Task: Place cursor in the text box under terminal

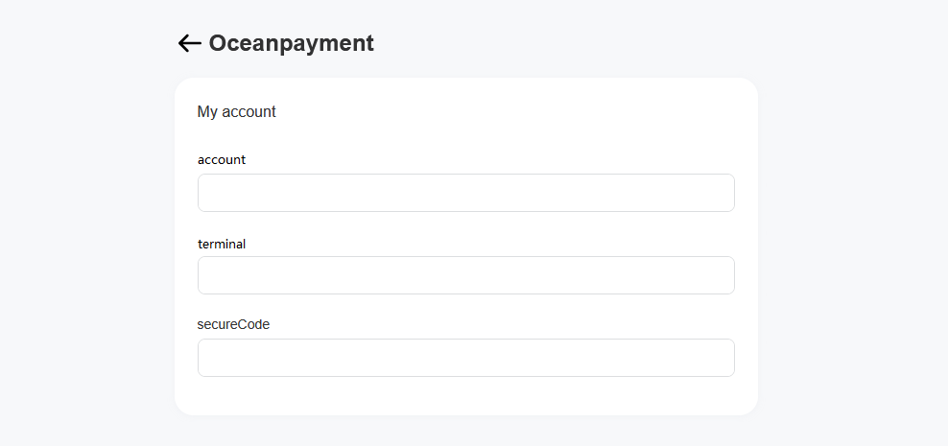Action: click(465, 275)
